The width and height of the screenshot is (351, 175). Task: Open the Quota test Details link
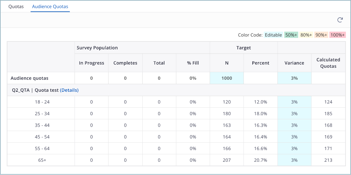(69, 90)
